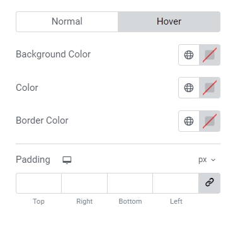
Task: Pick the Border Color swatch
Action: 210,121
